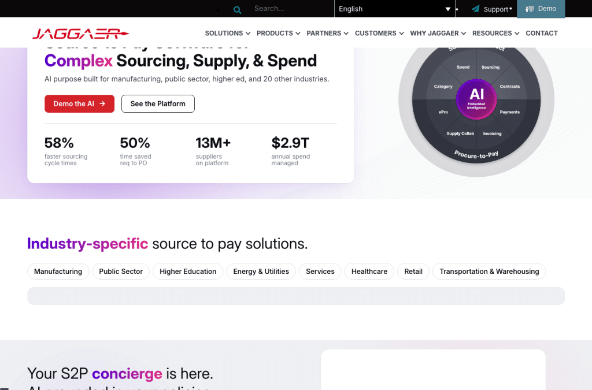Select the Public Sector industry tab
Screen dimensions: 592x390
click(121, 272)
